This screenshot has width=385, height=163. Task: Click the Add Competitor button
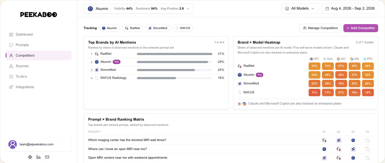[360, 28]
